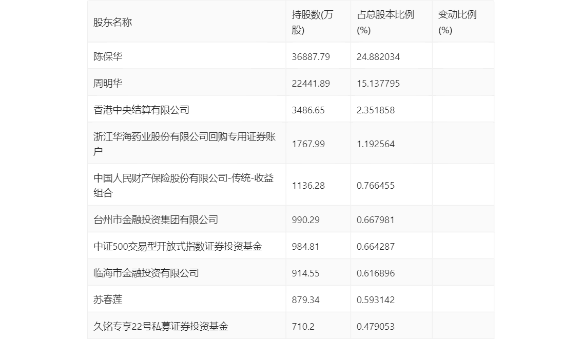
Task: Select the value 990.29
Action: click(305, 220)
